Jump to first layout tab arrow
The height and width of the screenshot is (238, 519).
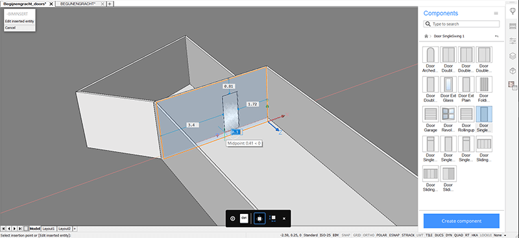(3, 229)
